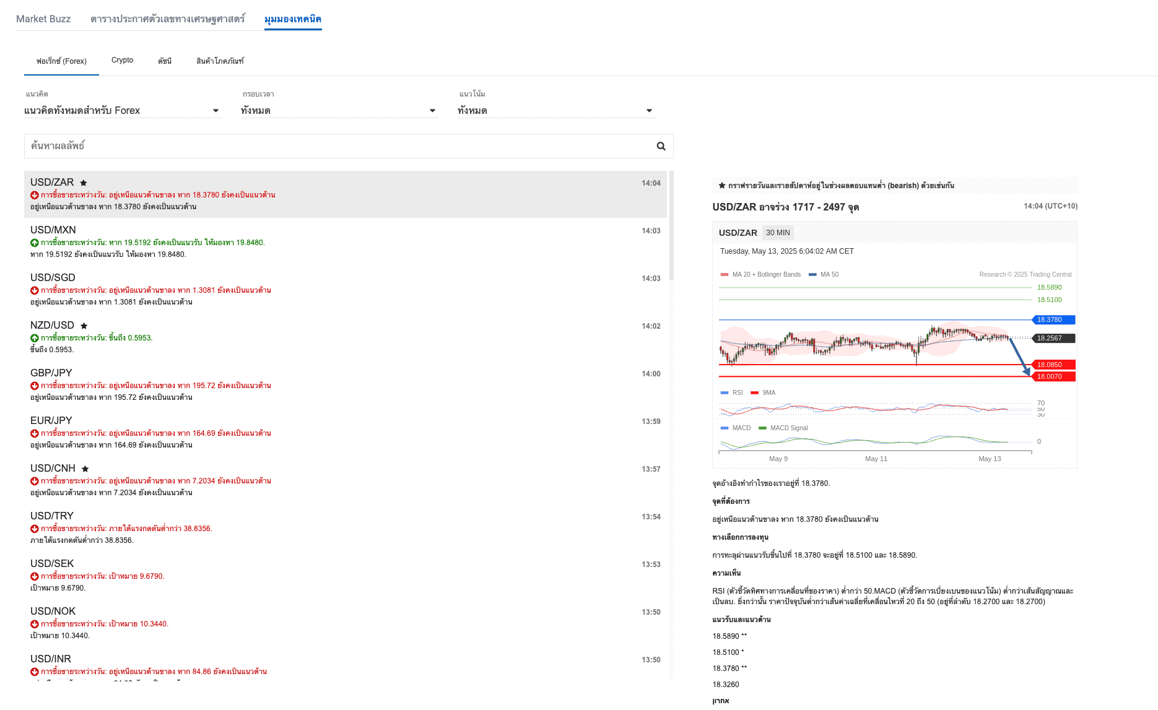The image size is (1158, 710).
Task: Click the May 11 date label on chart axis
Action: [876, 459]
